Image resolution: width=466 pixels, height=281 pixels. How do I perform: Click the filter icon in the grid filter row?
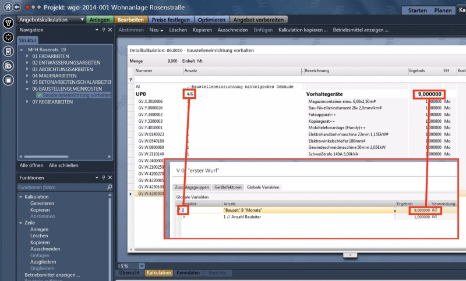click(x=130, y=80)
